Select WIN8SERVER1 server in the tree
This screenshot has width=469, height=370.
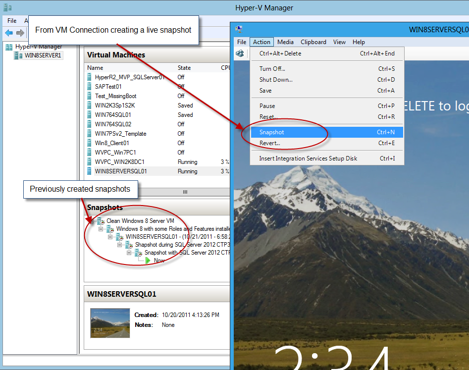[x=43, y=55]
